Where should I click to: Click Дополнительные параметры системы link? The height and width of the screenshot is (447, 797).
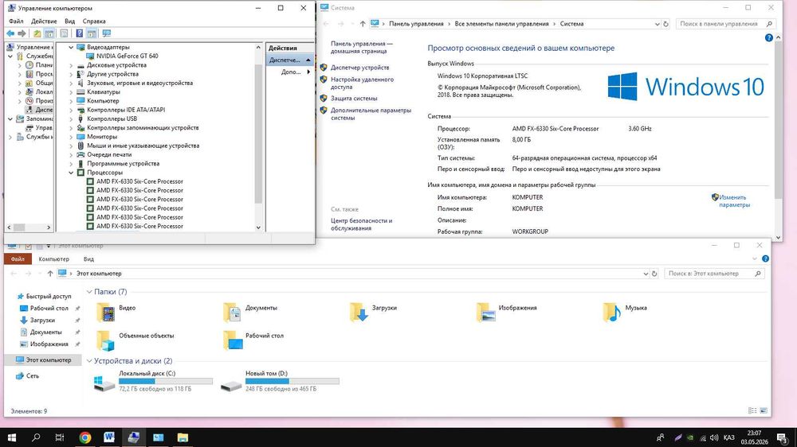click(x=371, y=115)
